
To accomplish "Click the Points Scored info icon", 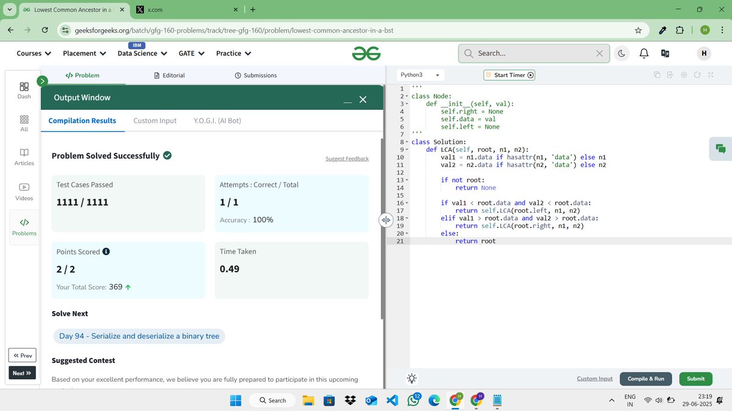I will tap(106, 251).
